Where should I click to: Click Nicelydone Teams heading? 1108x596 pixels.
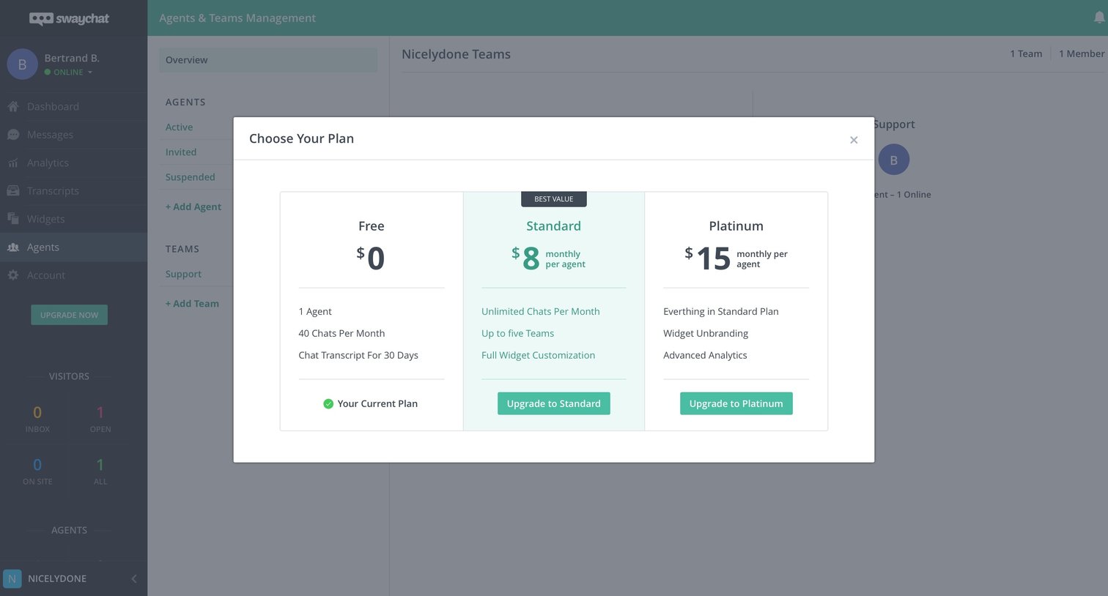[457, 54]
